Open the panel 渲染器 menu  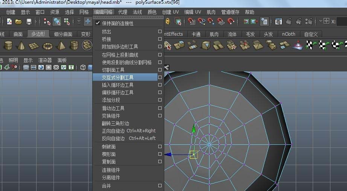click(45, 60)
